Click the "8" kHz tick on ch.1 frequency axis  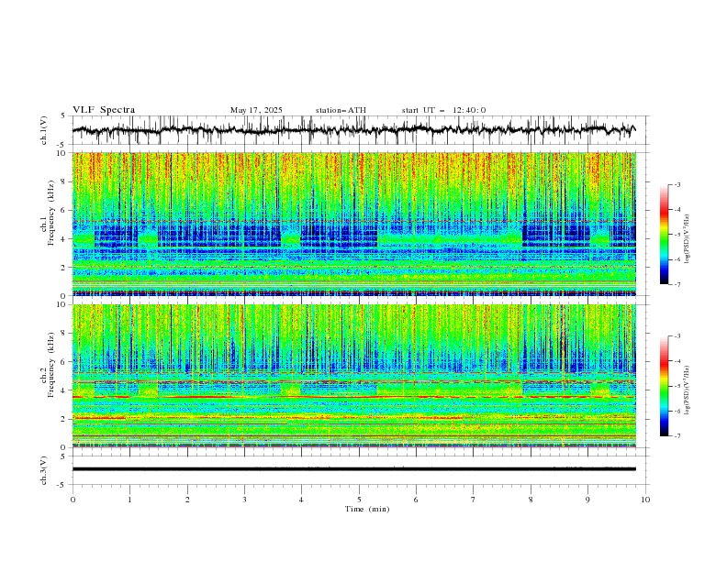pos(65,181)
